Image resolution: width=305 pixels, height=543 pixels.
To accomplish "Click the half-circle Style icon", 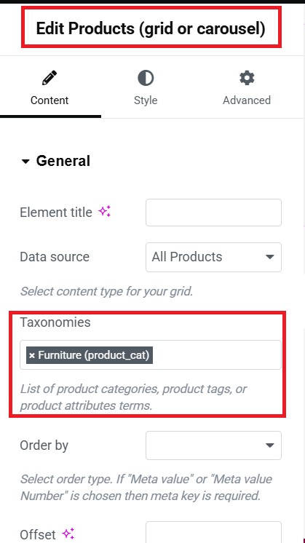I will coord(146,78).
